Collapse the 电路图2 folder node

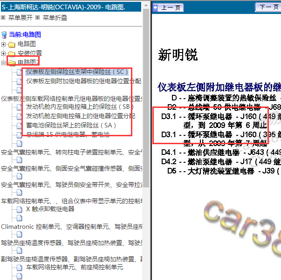pos(3,63)
